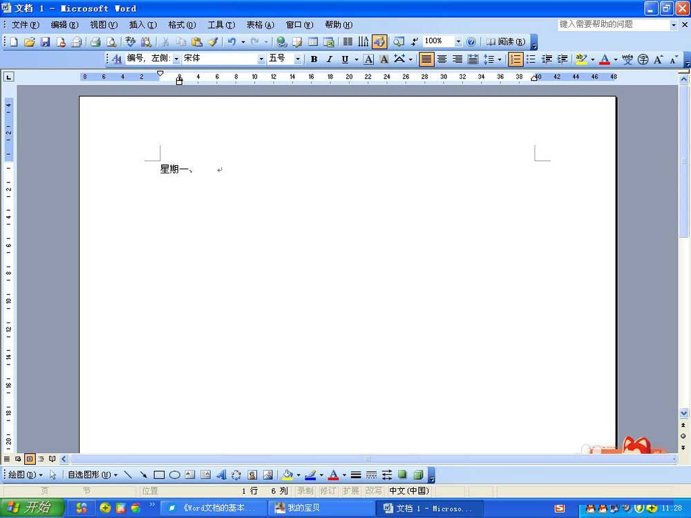The image size is (691, 518).
Task: Click the Open folder icon
Action: pyautogui.click(x=29, y=42)
